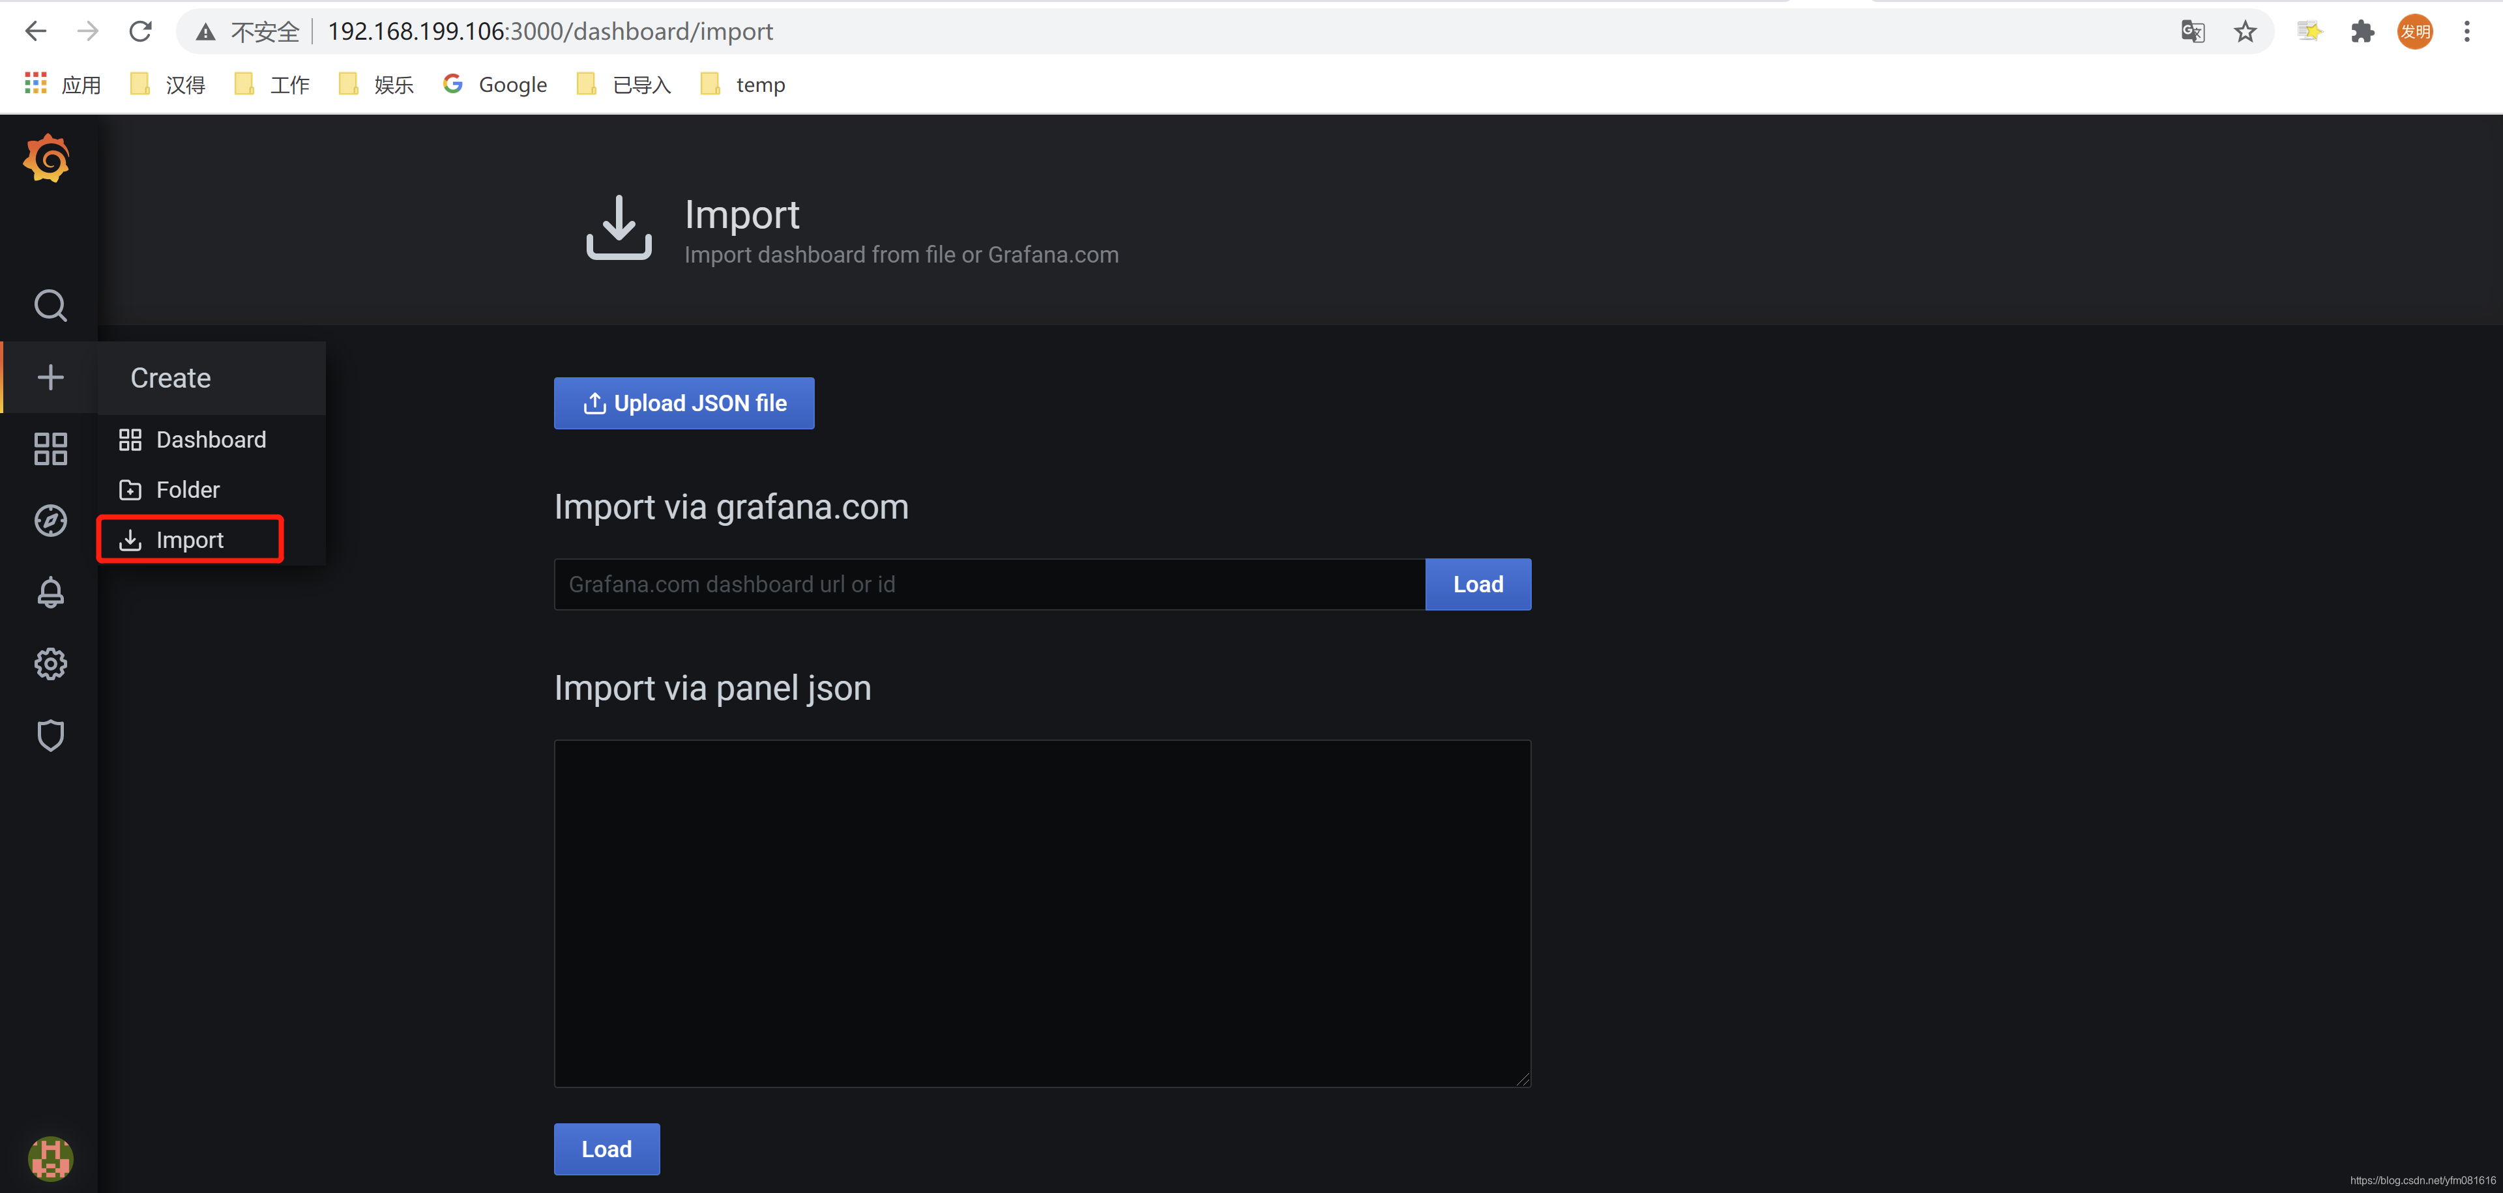Open the Configuration gear icon
2503x1193 pixels.
(x=51, y=665)
